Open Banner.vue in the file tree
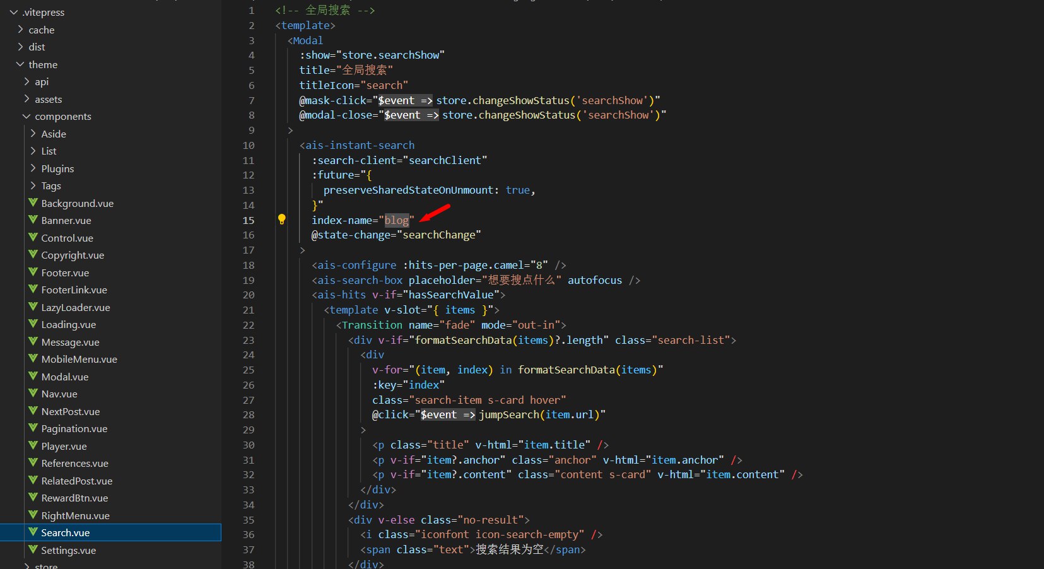Viewport: 1044px width, 569px height. 66,220
